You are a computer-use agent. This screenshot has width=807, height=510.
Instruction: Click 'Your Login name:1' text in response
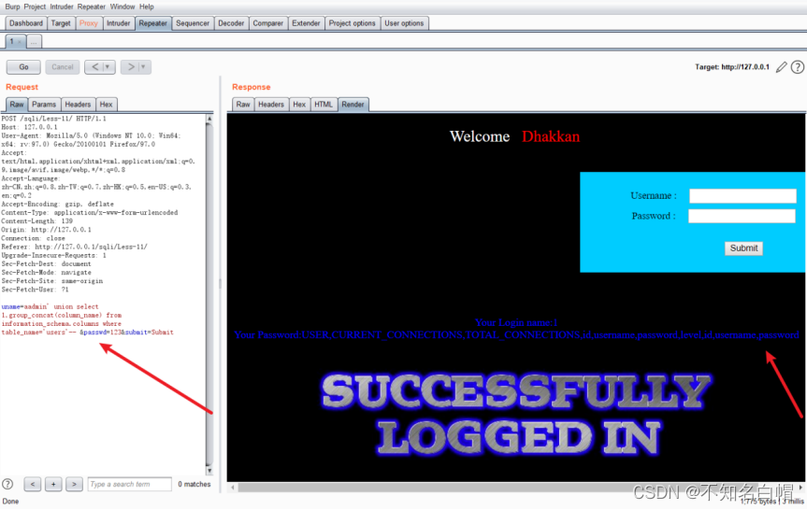(516, 322)
